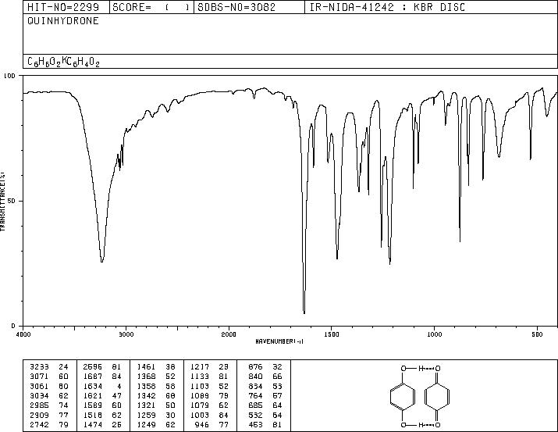This screenshot has width=558, height=432.
Task: Click the 2000 wavenumber axis label
Action: [229, 334]
